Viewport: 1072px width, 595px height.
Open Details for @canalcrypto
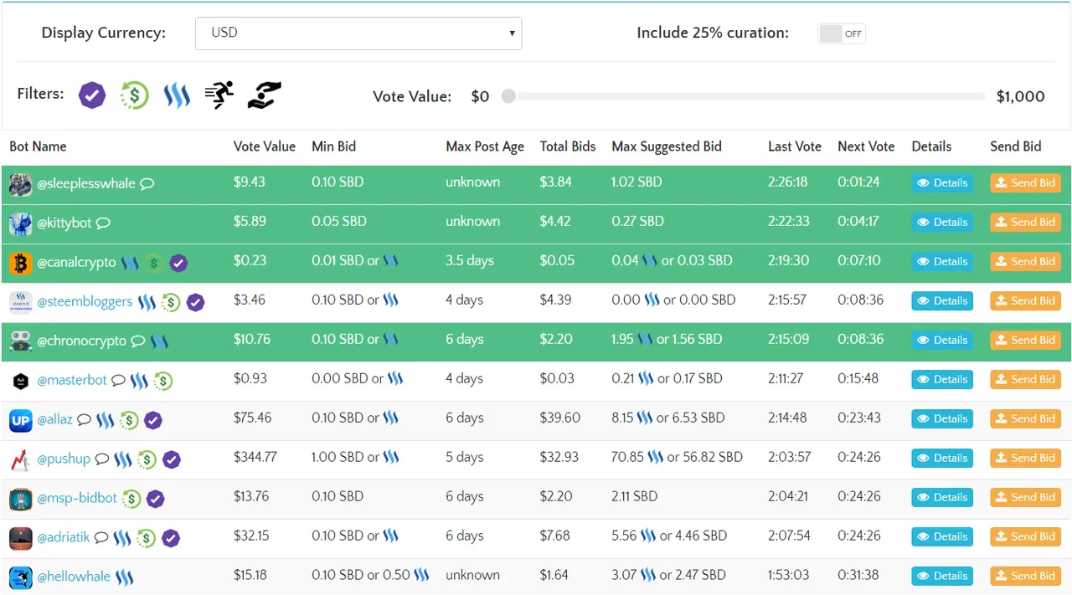942,261
